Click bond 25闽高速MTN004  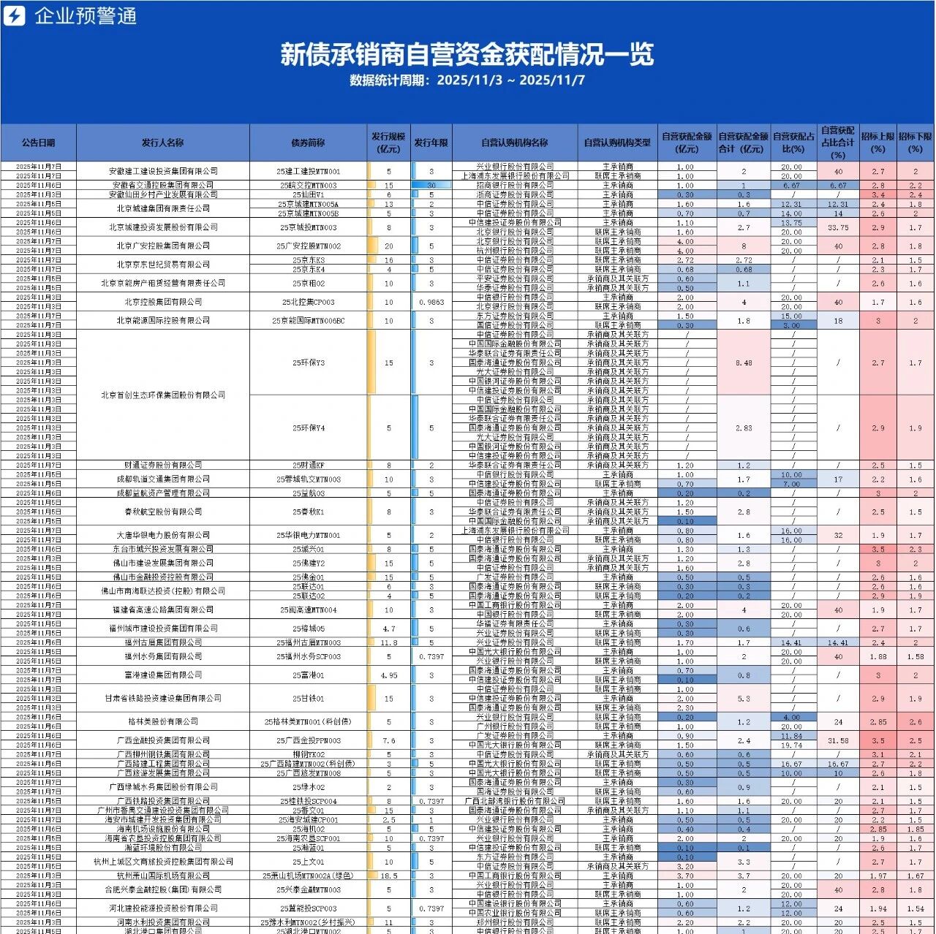309,610
